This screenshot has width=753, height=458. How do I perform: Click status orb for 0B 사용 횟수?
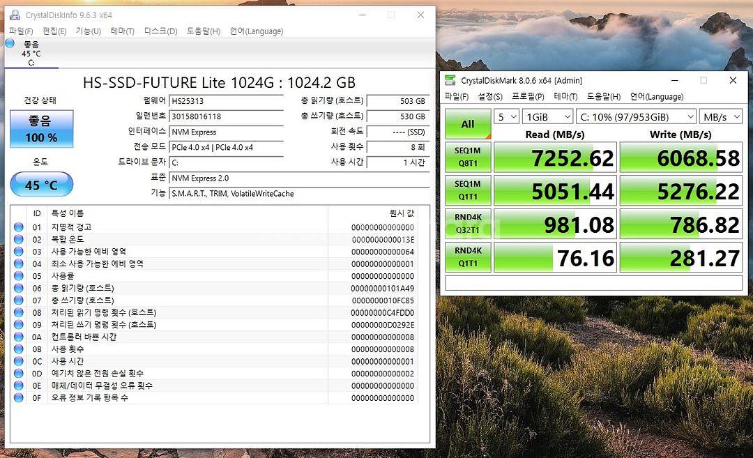coord(19,349)
